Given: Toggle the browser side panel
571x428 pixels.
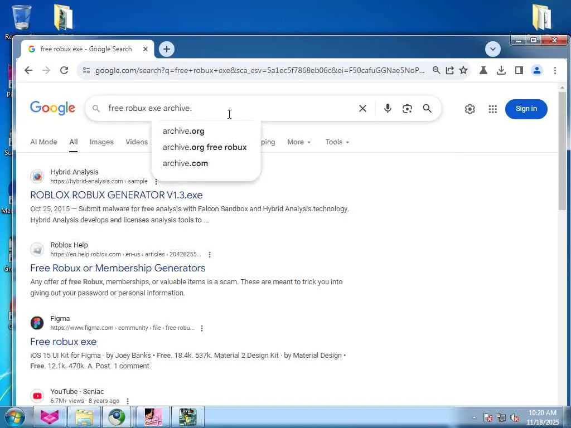Looking at the screenshot, I should point(519,70).
